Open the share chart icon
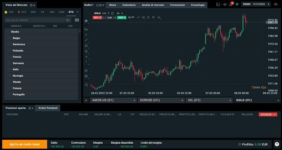Screen dimensions: 282x150 (86, 85)
